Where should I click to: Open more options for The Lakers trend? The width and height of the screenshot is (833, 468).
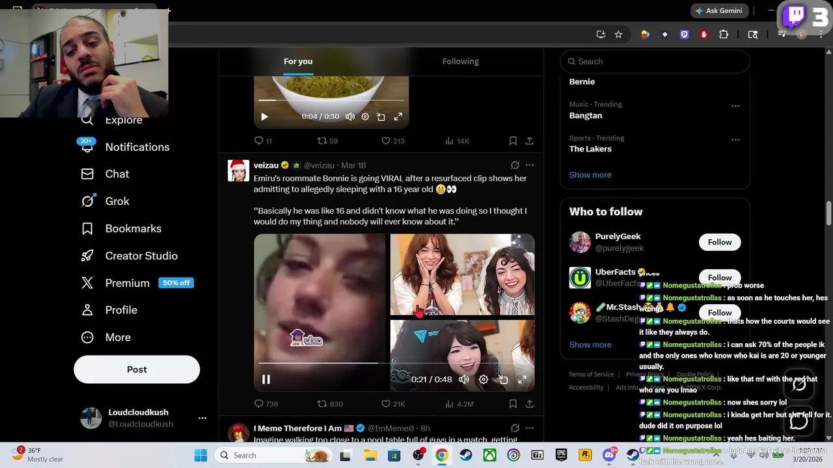coord(735,140)
